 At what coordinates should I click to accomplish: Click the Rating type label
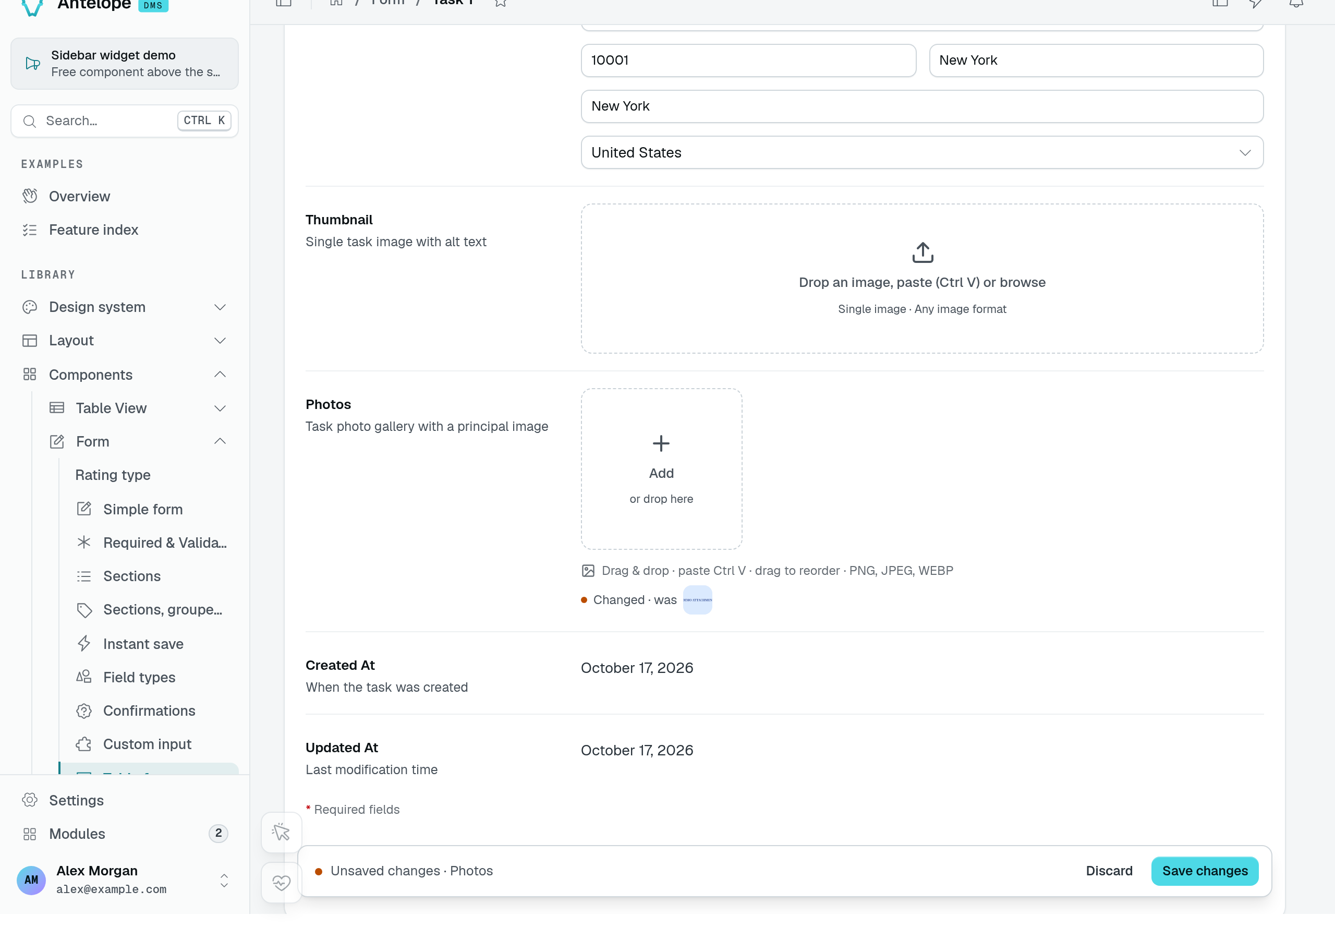point(113,475)
